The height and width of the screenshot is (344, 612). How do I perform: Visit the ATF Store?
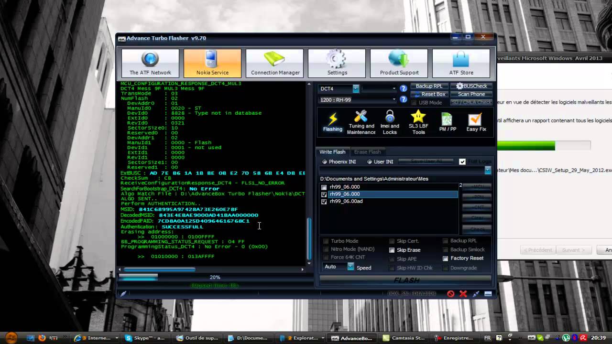461,63
